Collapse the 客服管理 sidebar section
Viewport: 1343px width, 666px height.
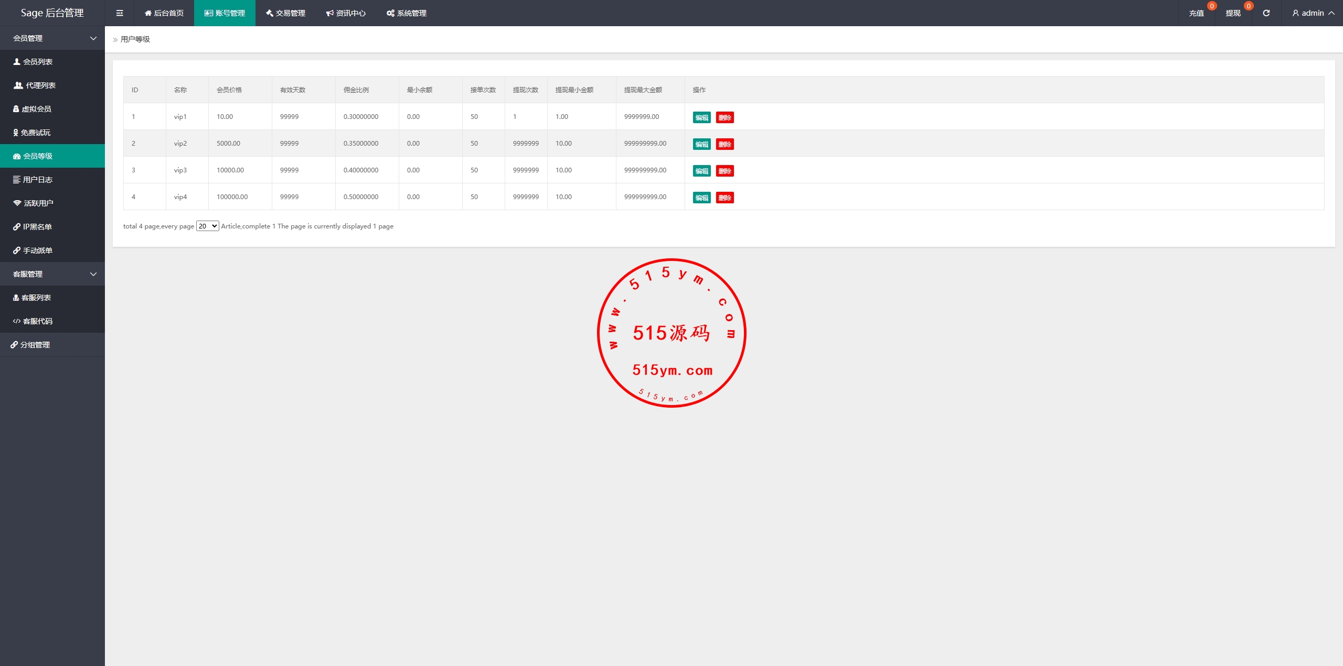point(52,274)
